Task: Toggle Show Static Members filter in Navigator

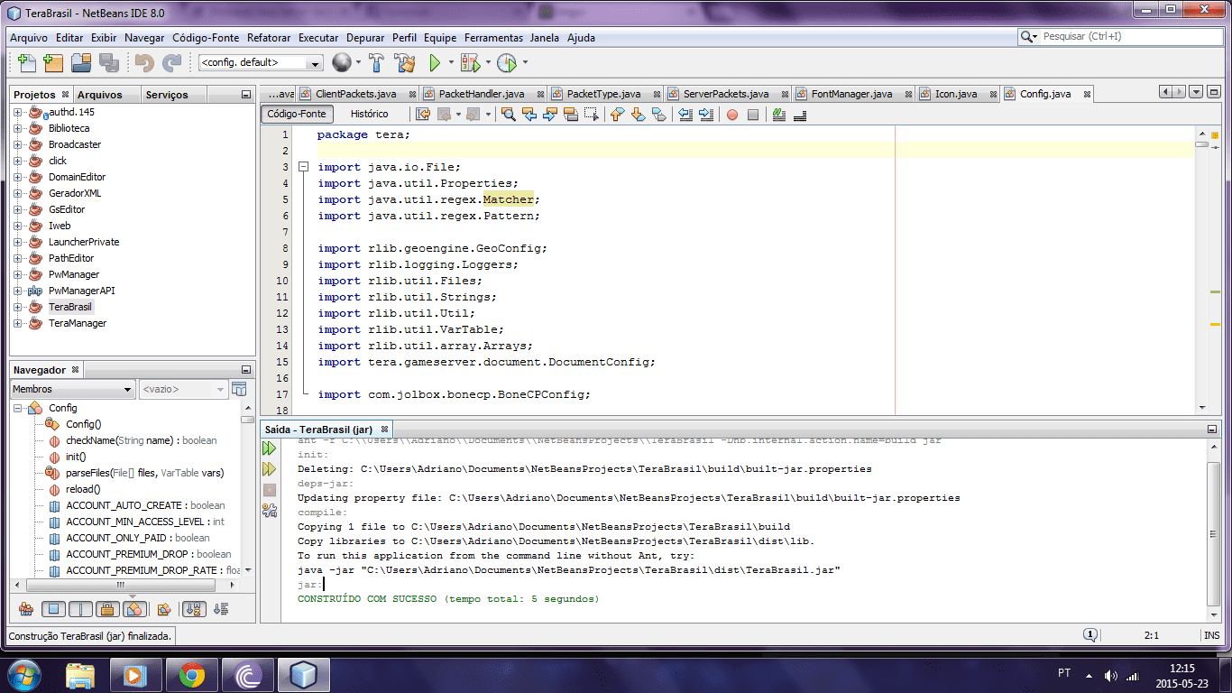Action: point(80,609)
